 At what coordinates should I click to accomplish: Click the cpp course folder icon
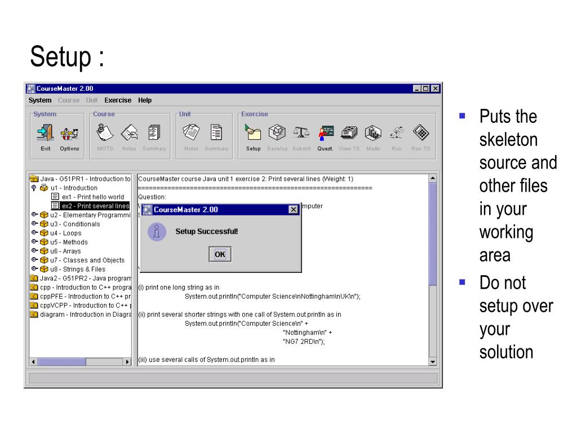coord(34,287)
